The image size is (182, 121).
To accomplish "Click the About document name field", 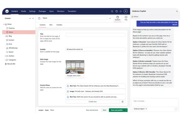I will (x=74, y=18).
